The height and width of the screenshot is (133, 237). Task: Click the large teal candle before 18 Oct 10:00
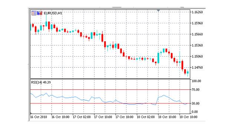(x=158, y=58)
